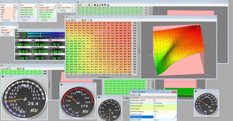
Task: Open Solenoid output Aux 3 dropdown
Action: click(165, 106)
